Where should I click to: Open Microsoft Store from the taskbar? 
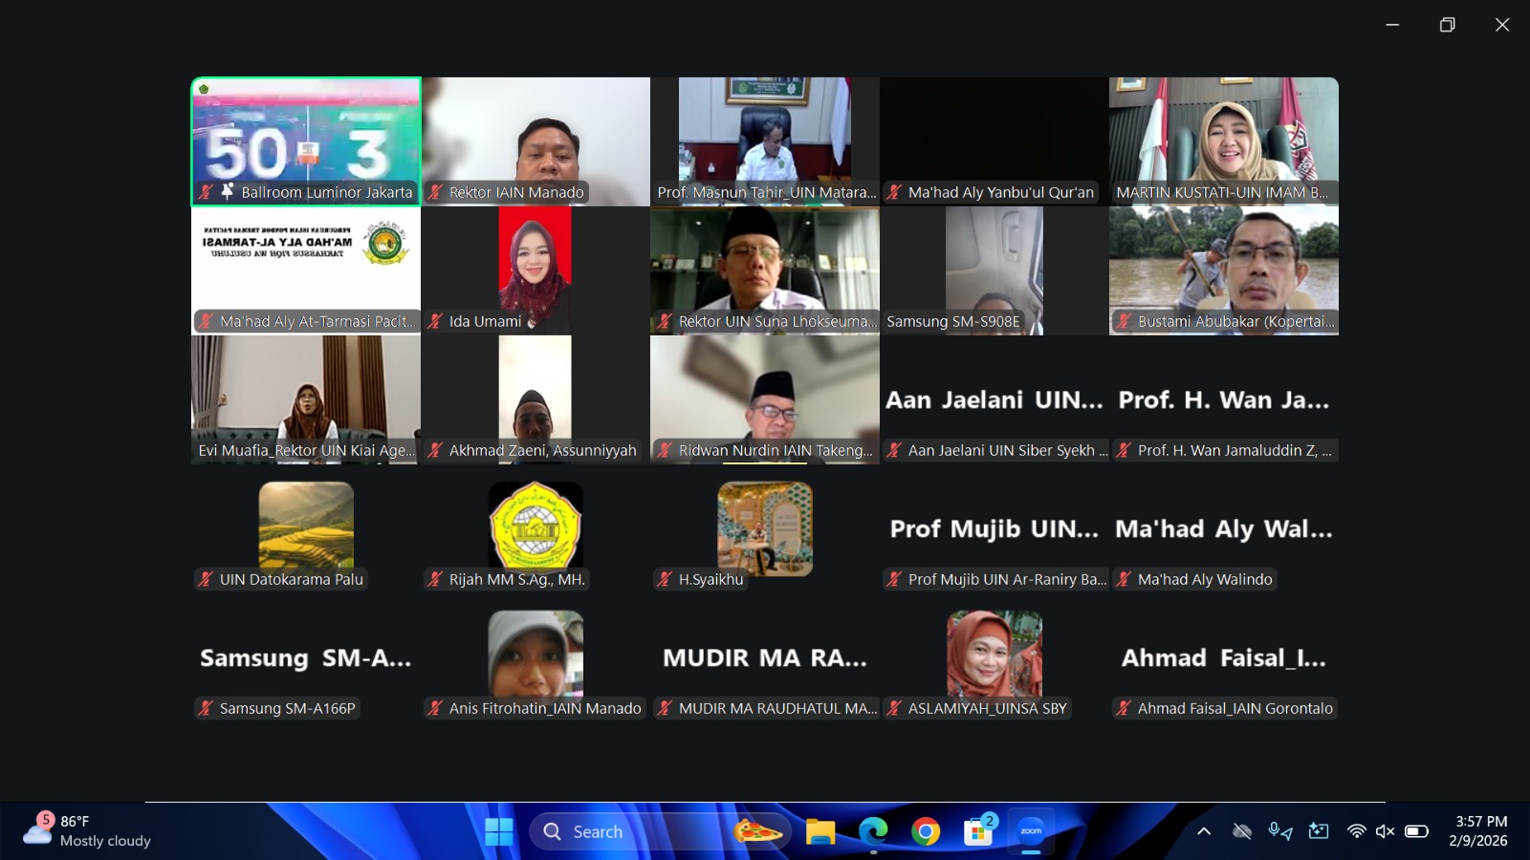pos(977,832)
